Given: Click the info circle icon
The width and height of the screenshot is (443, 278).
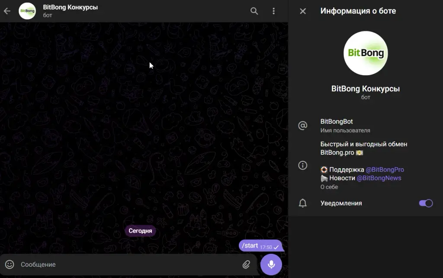Looking at the screenshot, I should click(x=302, y=166).
